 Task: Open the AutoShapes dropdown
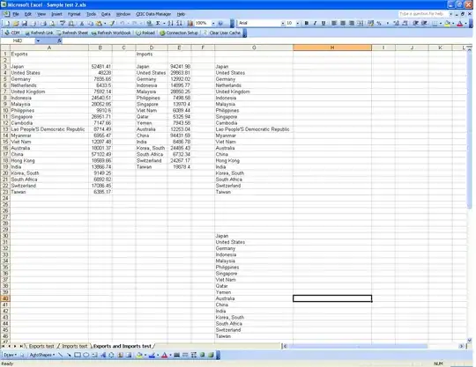[x=42, y=355]
